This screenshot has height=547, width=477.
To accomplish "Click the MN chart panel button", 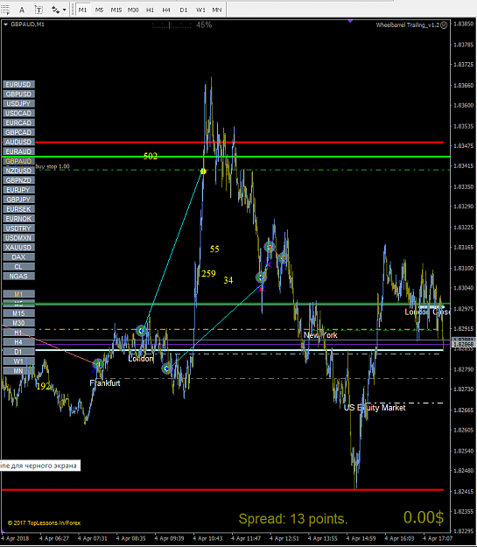I will (x=18, y=371).
